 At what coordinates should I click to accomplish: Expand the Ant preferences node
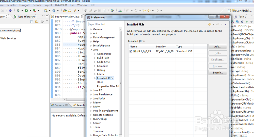coord(91,33)
